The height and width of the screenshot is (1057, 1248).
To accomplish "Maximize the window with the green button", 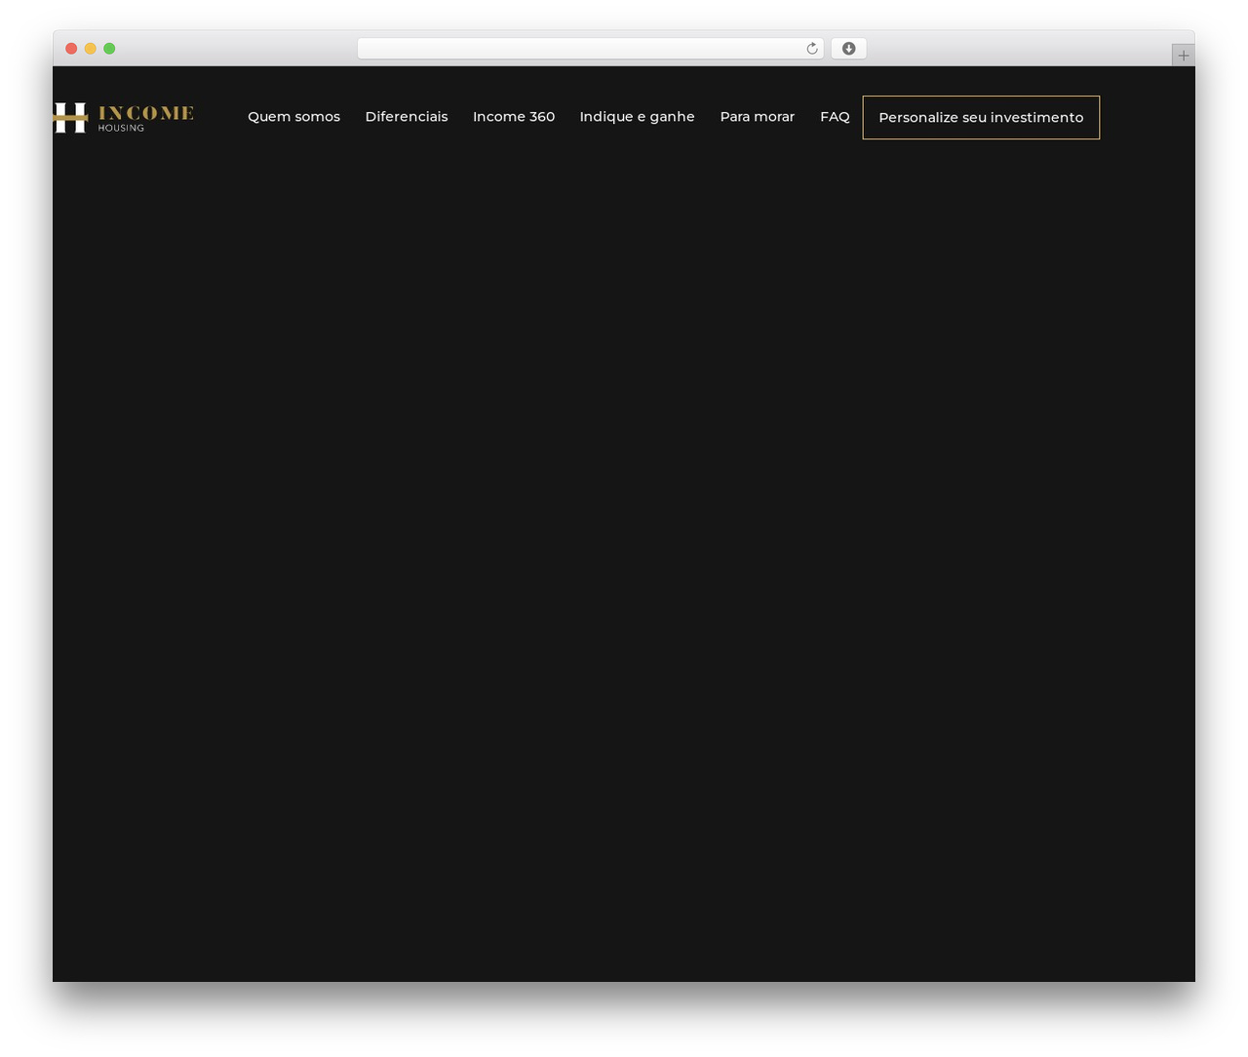I will pyautogui.click(x=109, y=49).
